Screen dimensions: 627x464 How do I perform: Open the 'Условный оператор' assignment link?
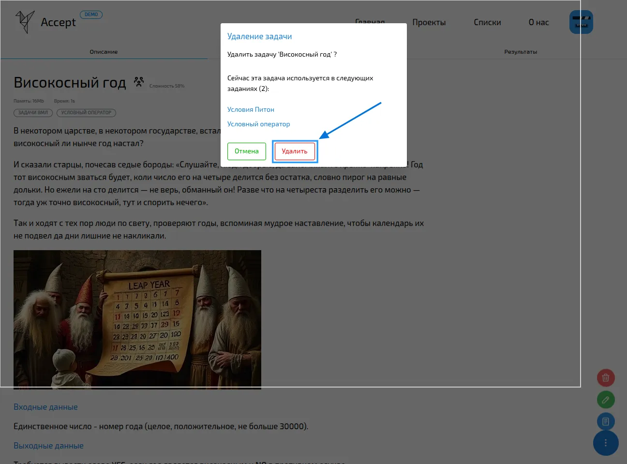pos(258,124)
